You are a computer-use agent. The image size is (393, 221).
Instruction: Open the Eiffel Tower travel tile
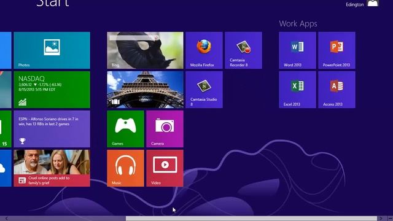(145, 90)
